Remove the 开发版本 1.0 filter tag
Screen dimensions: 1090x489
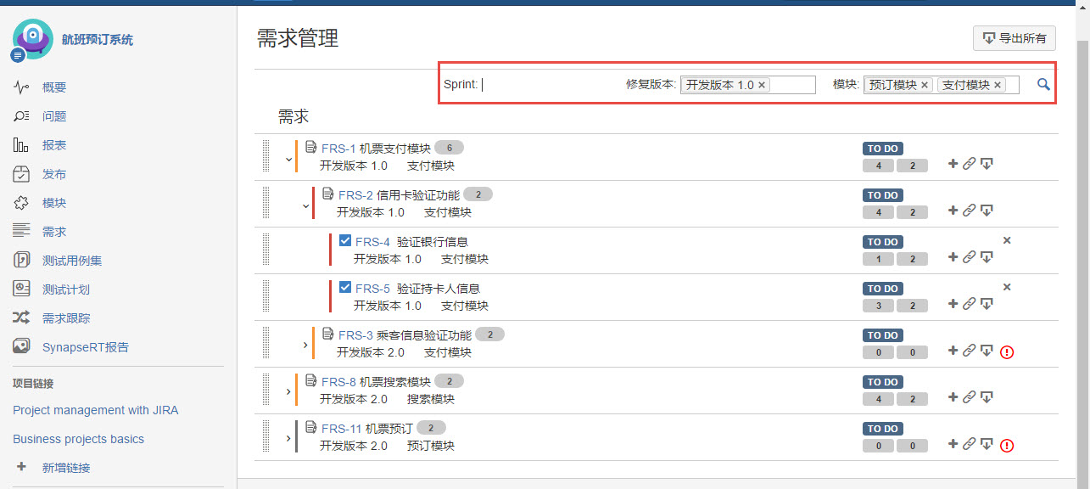pos(762,85)
